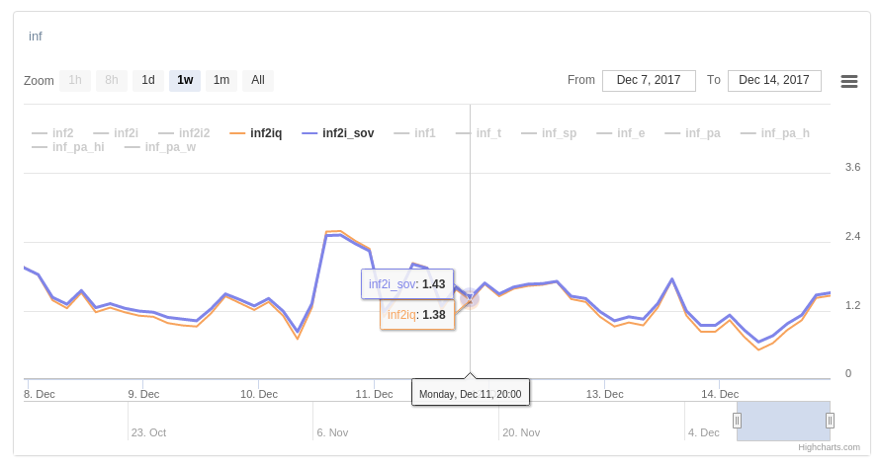Show the inf_pa_hi series

77,148
